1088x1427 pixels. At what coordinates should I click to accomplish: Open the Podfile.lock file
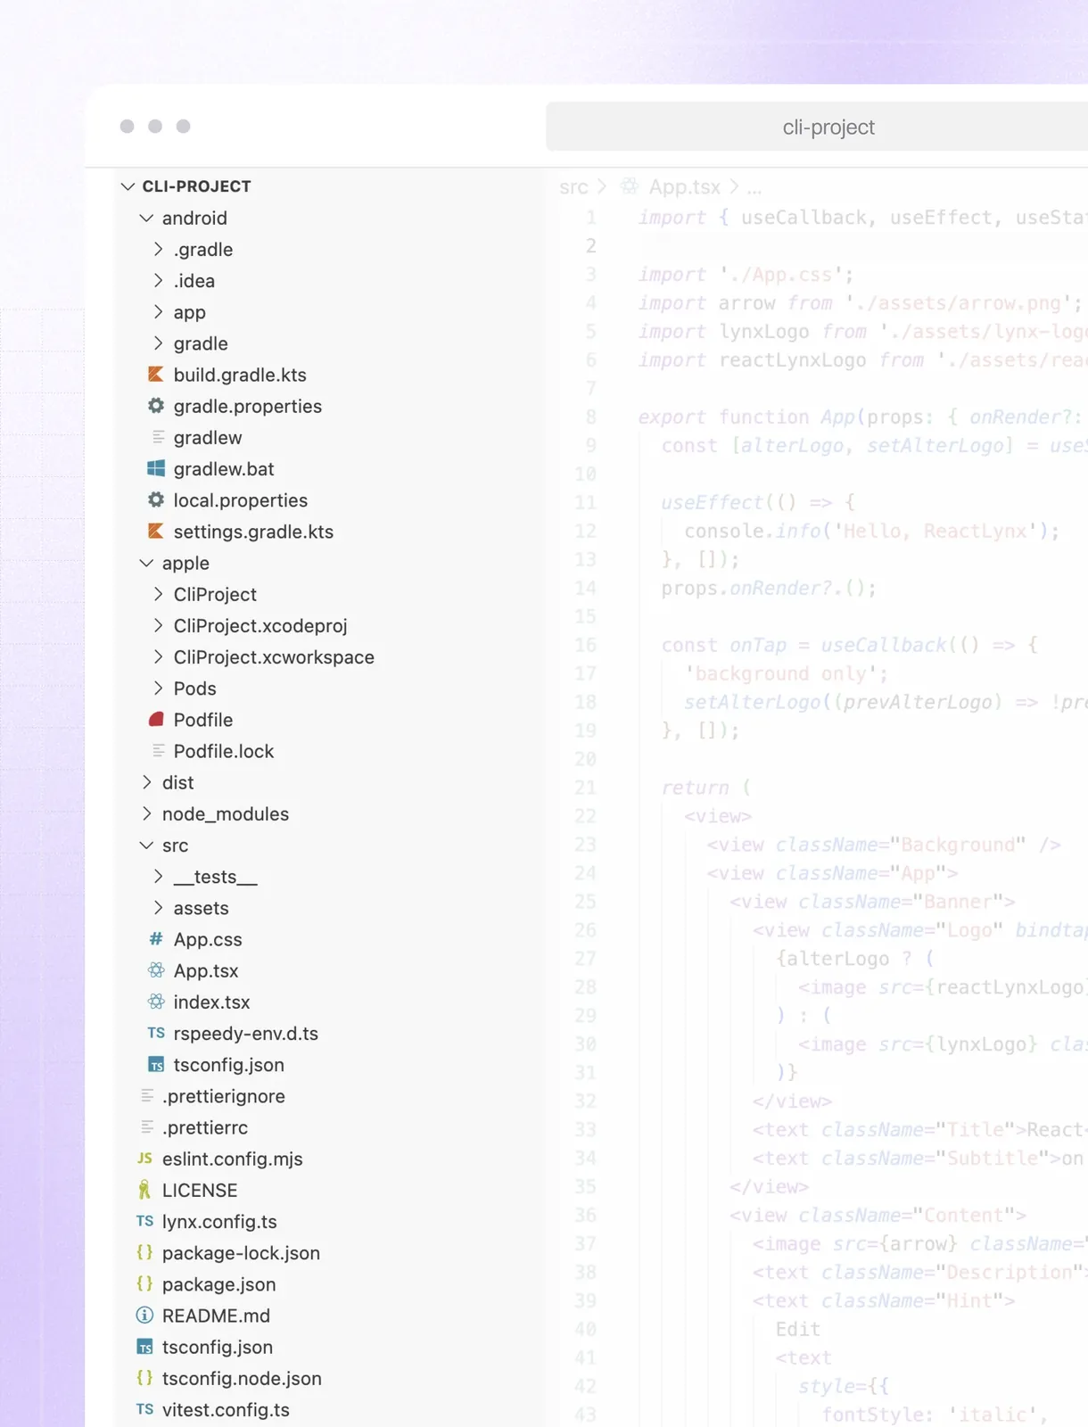point(223,751)
